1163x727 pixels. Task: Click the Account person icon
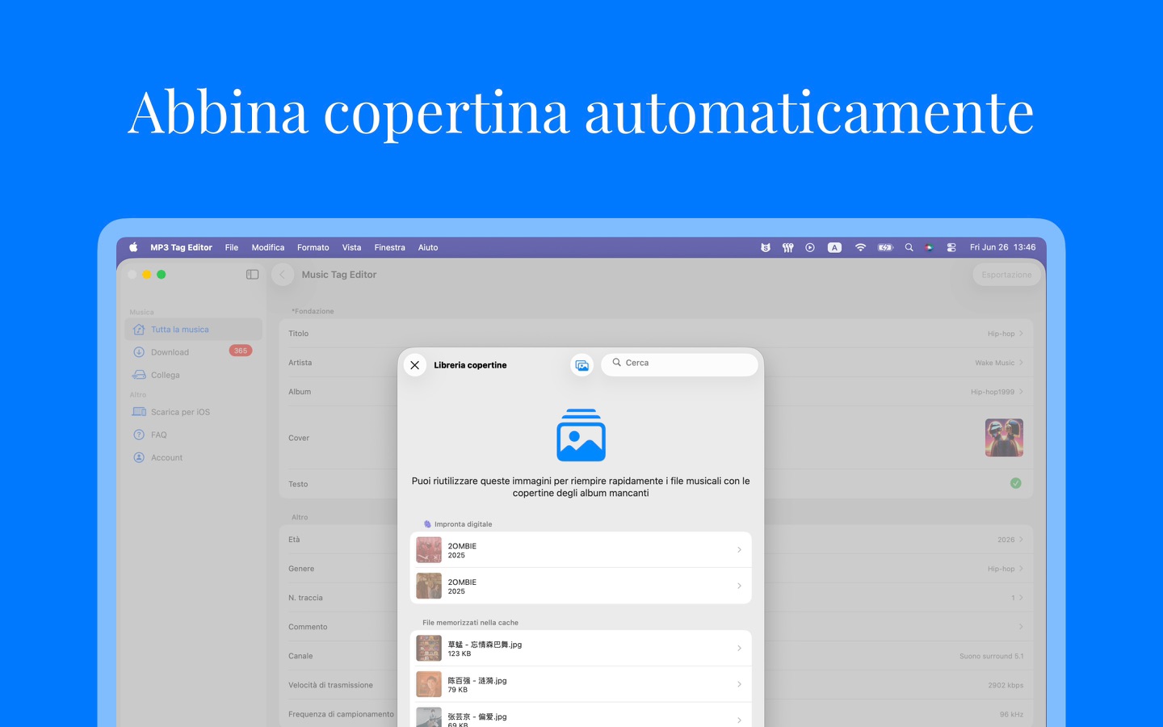point(139,457)
